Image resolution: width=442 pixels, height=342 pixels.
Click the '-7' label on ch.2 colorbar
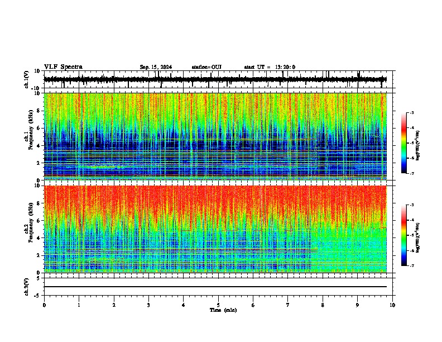412,265
